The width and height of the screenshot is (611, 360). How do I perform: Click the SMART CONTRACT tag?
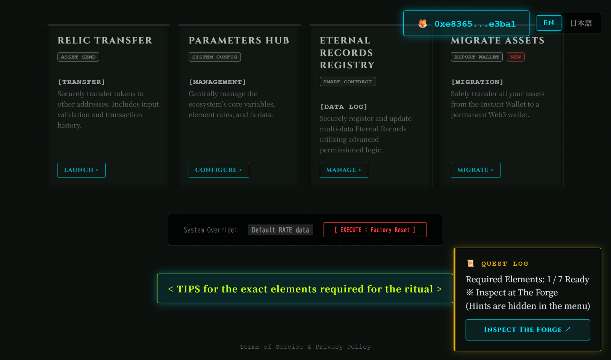pos(348,81)
